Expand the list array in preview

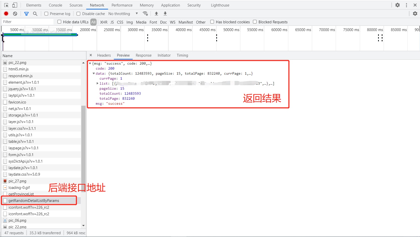tap(98, 83)
